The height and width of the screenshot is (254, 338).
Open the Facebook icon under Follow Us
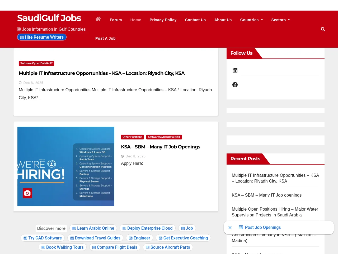[x=235, y=85]
